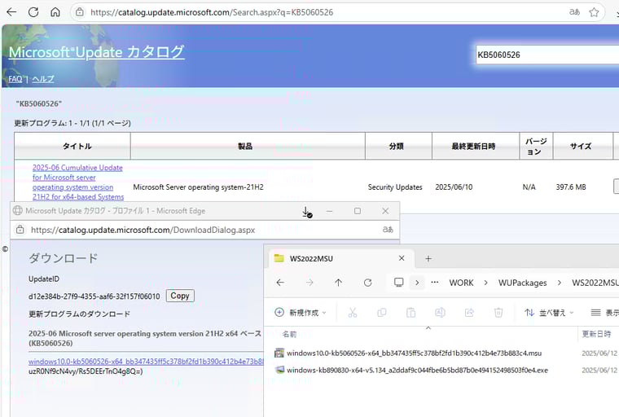Sort by バージョン column header
The image size is (619, 417).
click(x=536, y=146)
